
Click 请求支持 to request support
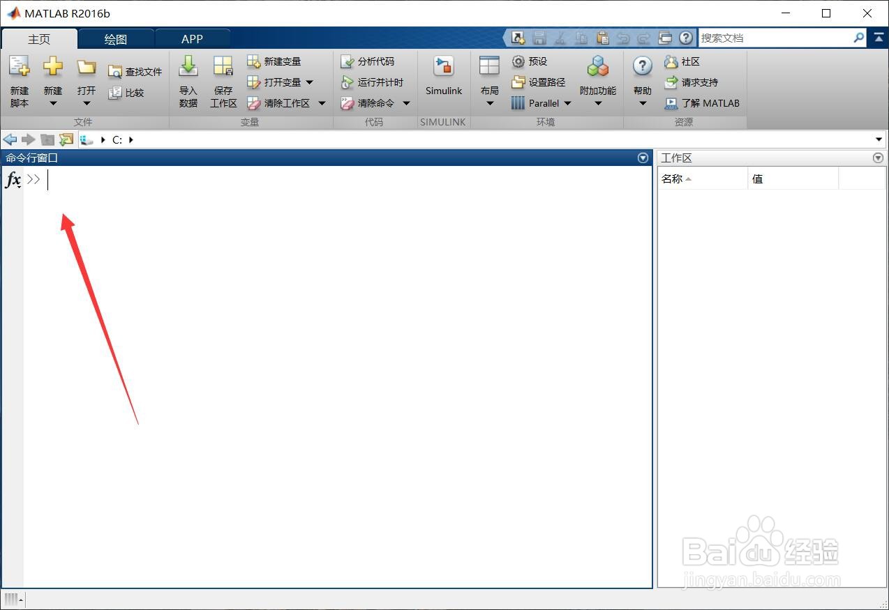point(691,82)
